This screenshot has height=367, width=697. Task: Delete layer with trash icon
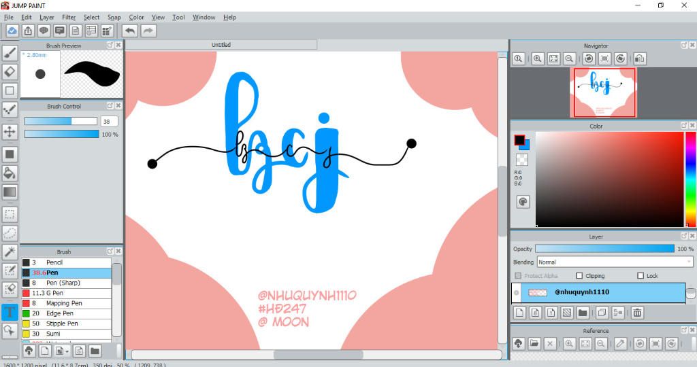point(637,313)
